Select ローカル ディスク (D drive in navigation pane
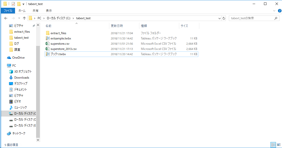Image resolution: width=282 pixels, height=148 pixels. pyautogui.click(x=25, y=119)
